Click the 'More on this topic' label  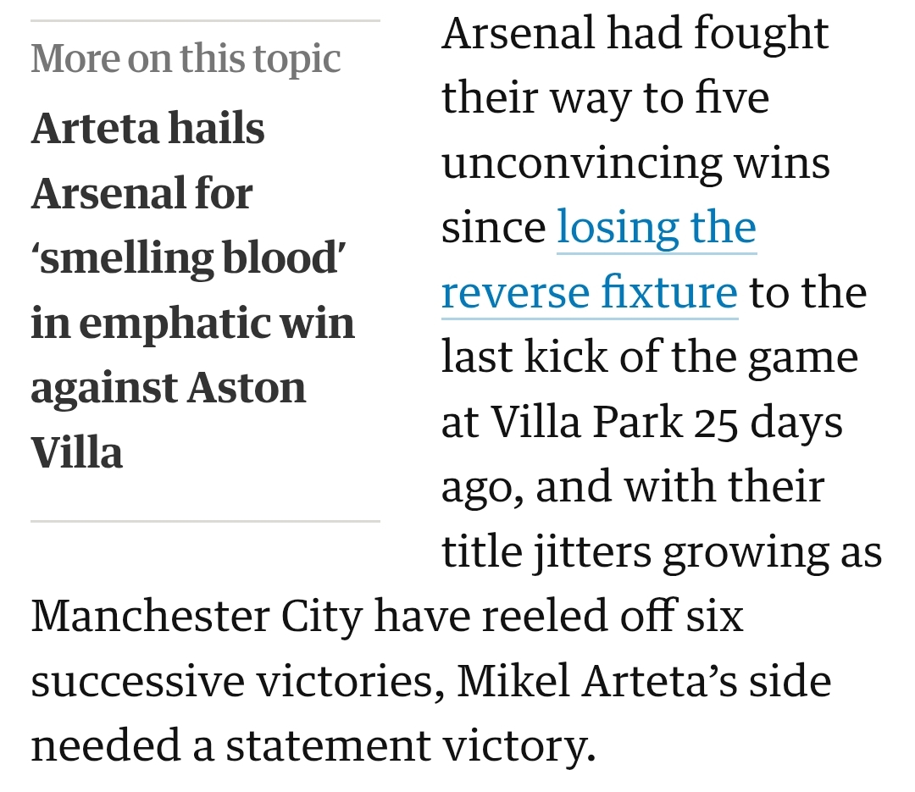point(186,58)
